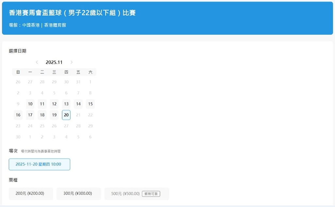Go to previous month in calendar
Viewport: 335px width, 207px height.
tap(37, 62)
